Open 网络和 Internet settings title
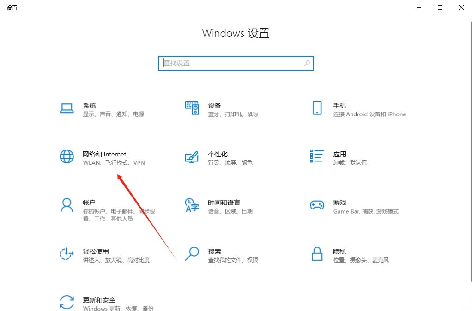The height and width of the screenshot is (311, 472). [x=104, y=154]
